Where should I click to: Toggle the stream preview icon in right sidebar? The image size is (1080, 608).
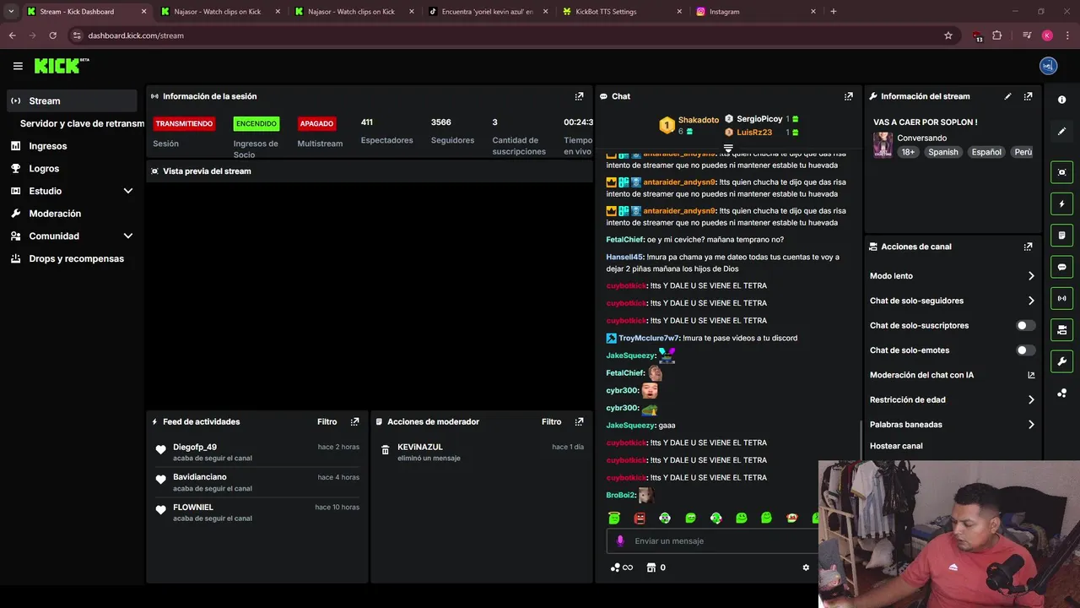(1061, 172)
